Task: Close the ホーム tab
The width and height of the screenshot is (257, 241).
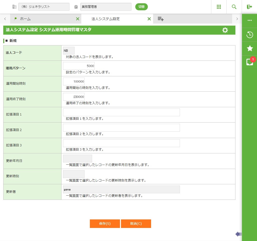Action: tap(78, 19)
